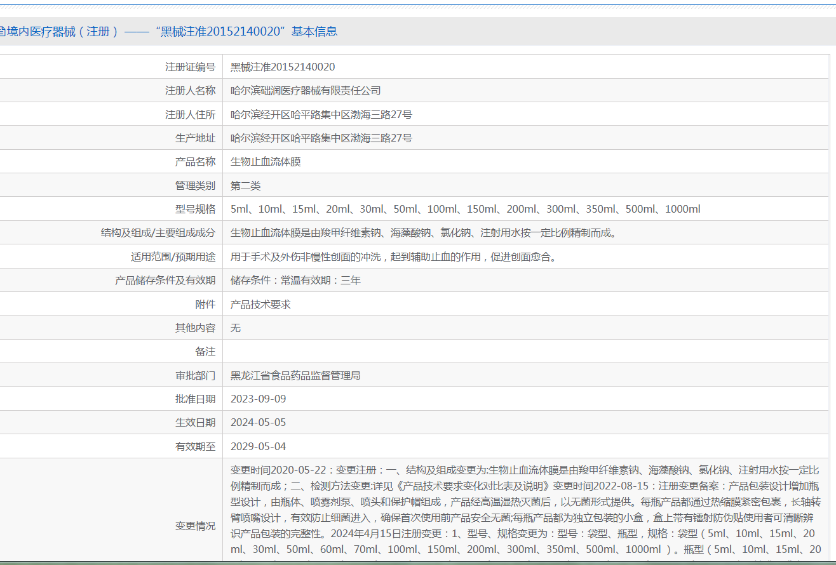The height and width of the screenshot is (565, 836).
Task: Click the 变更情况 row label
Action: tap(195, 526)
